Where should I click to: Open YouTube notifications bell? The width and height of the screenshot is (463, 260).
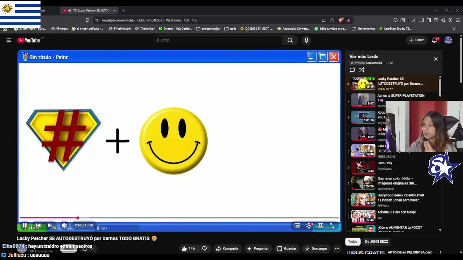(x=435, y=40)
